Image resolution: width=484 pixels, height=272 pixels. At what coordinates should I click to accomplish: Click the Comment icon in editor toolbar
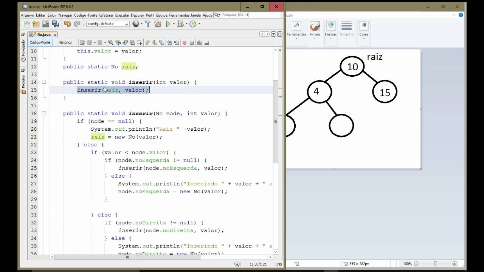click(x=200, y=43)
